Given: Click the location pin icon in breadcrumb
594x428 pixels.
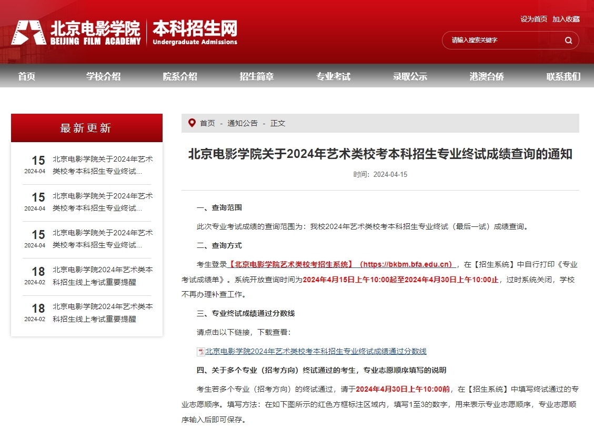Looking at the screenshot, I should click(x=192, y=123).
